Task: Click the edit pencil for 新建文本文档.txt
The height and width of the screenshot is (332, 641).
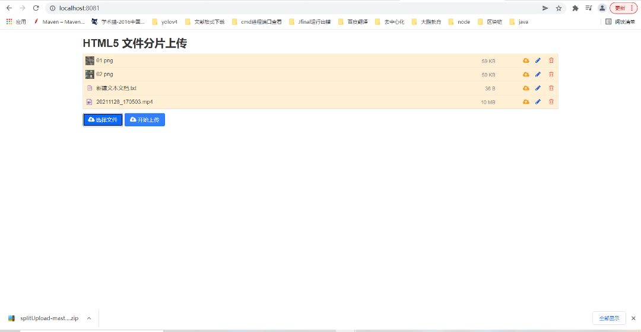Action: tap(538, 88)
